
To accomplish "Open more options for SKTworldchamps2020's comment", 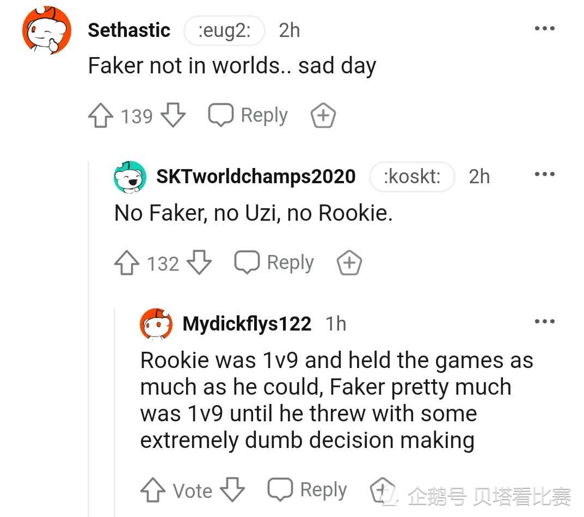I will click(x=544, y=175).
